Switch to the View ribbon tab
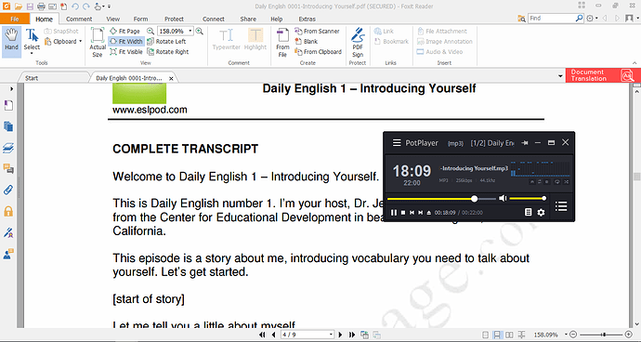The width and height of the screenshot is (641, 342). pyautogui.click(x=112, y=19)
